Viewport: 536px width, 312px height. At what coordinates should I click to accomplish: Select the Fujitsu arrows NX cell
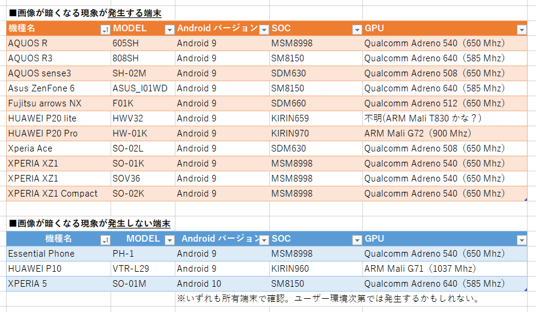click(x=58, y=103)
